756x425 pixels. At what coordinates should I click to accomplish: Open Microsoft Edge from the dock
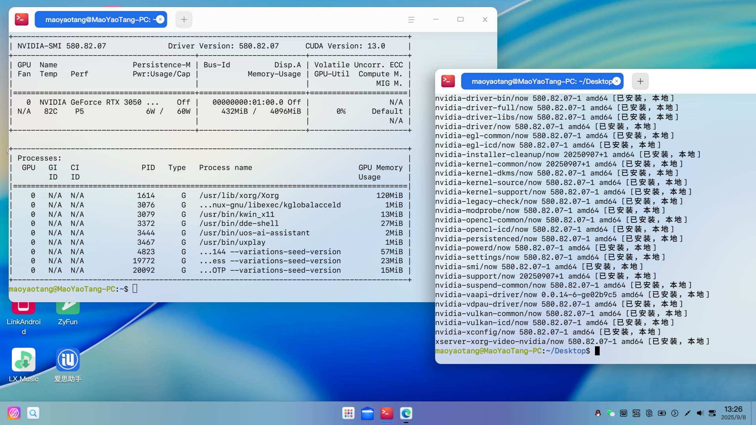tap(406, 413)
